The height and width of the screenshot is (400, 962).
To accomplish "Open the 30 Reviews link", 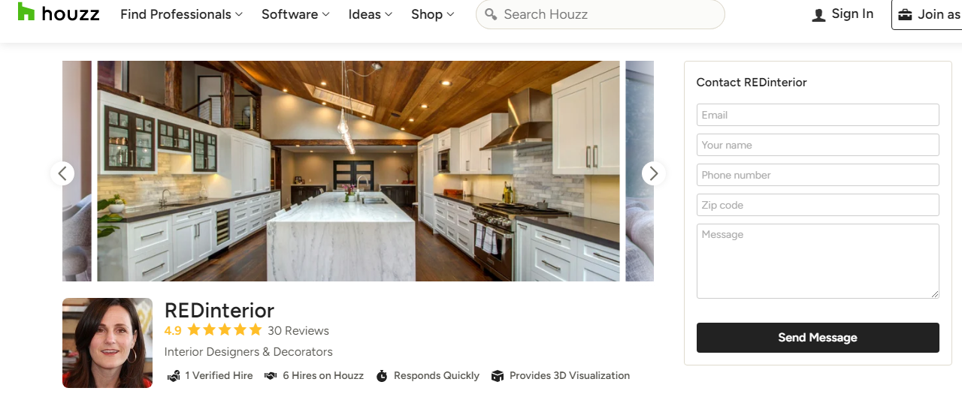I will click(298, 330).
